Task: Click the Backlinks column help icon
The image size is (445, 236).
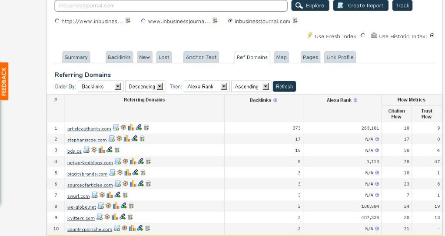Action: pos(275,100)
